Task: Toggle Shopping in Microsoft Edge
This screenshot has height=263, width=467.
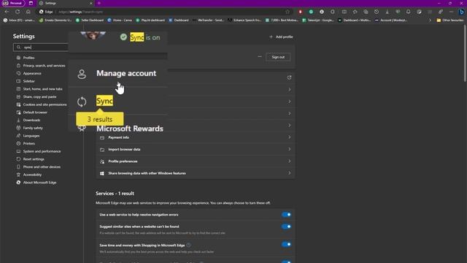Action: (x=286, y=244)
